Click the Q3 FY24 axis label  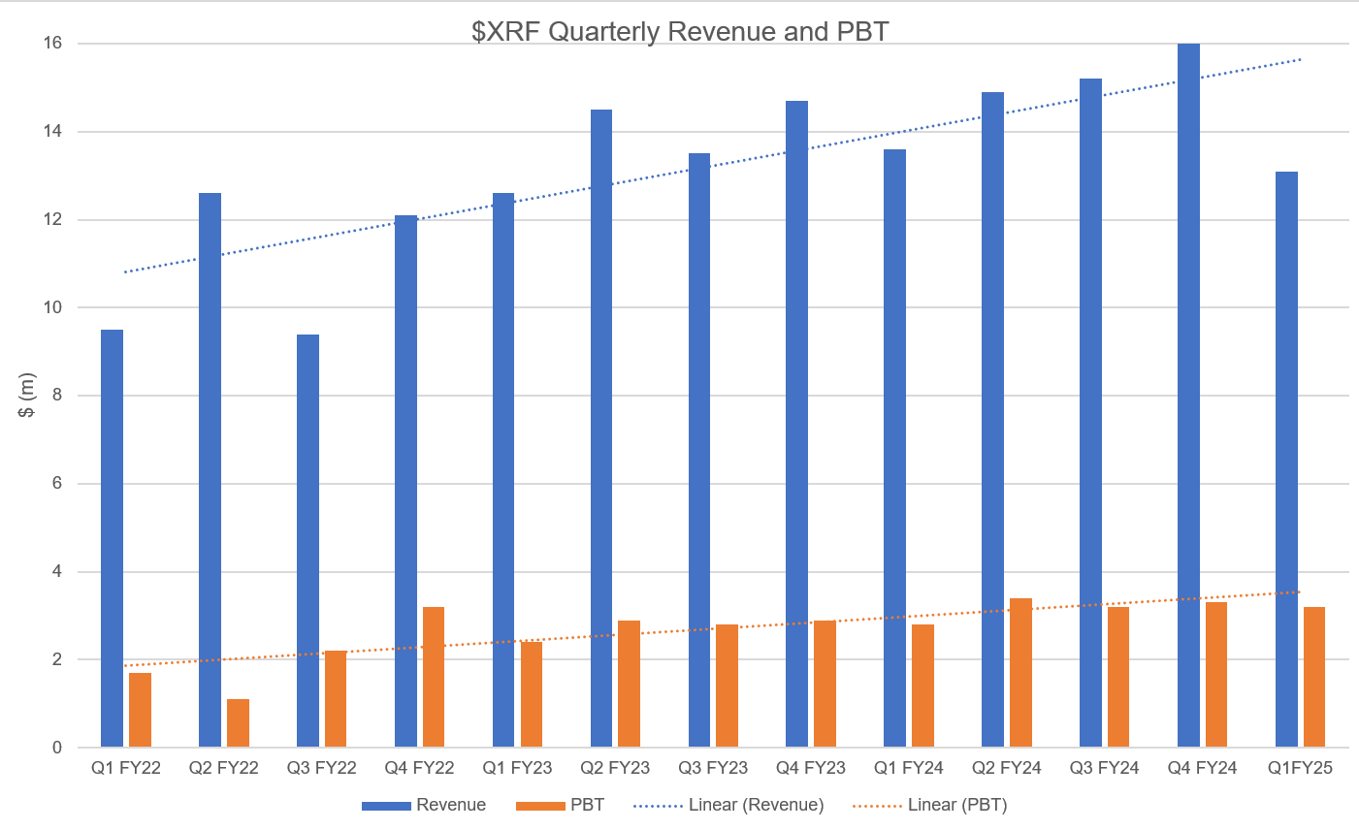coord(1105,768)
